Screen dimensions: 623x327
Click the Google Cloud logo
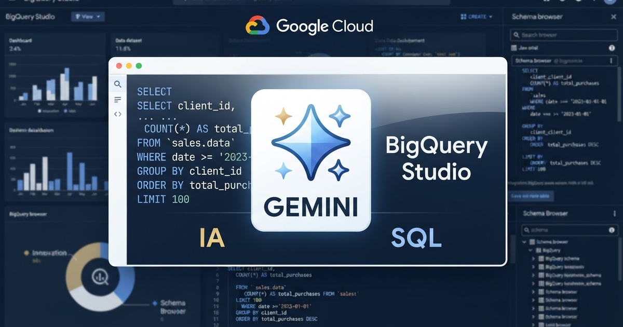(x=309, y=25)
